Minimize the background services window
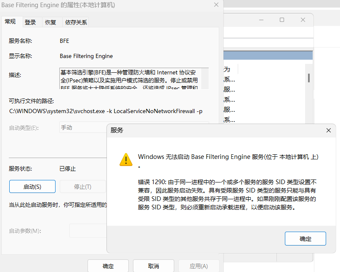The height and width of the screenshot is (272, 340). tap(261, 20)
